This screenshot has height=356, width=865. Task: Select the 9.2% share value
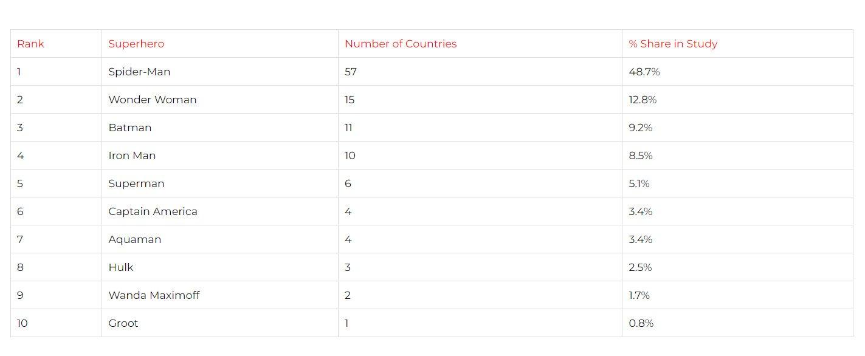(x=641, y=128)
